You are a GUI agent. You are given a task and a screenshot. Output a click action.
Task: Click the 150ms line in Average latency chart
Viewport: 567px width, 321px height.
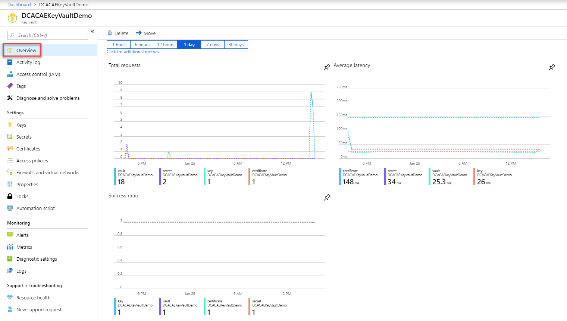click(x=444, y=117)
